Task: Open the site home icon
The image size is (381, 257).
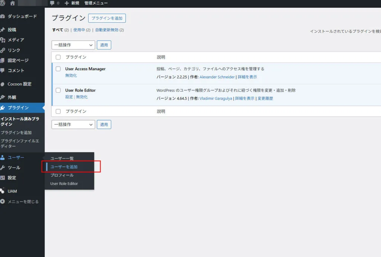Action: [13, 3]
